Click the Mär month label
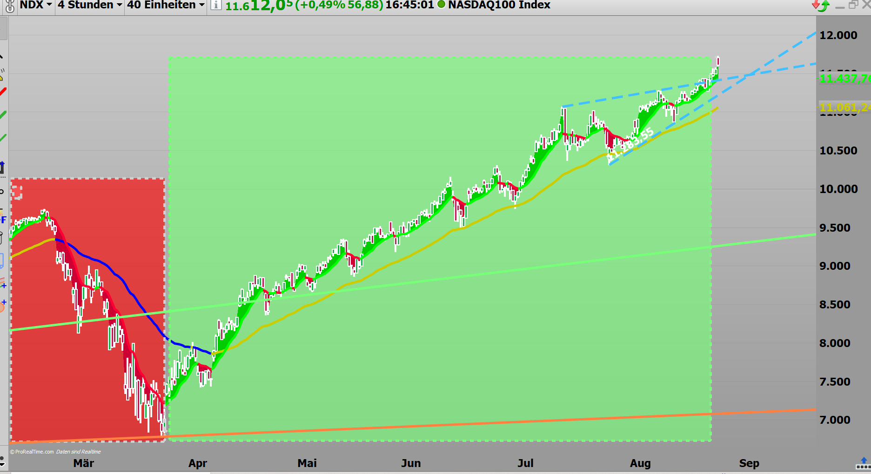871x474 pixels. [84, 463]
